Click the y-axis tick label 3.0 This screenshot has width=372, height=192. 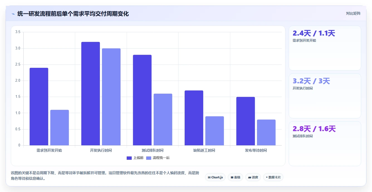click(18, 48)
